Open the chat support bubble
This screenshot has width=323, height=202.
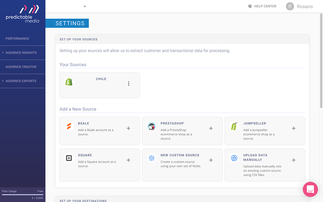[310, 189]
